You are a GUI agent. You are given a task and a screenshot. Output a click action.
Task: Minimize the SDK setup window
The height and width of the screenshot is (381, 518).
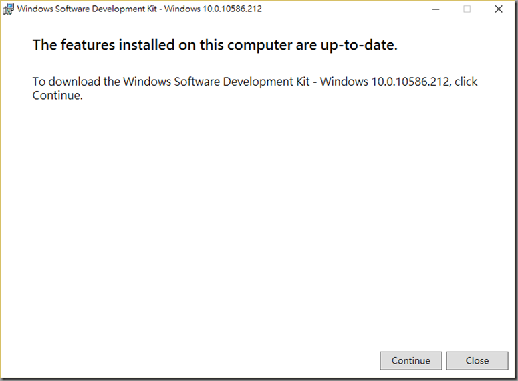click(x=436, y=9)
